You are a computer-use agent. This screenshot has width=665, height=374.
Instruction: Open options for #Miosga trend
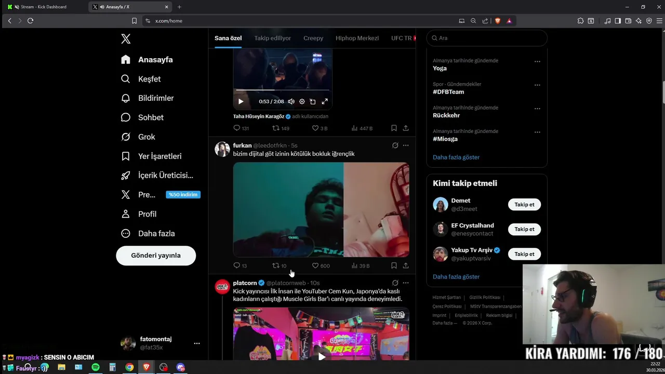537,132
